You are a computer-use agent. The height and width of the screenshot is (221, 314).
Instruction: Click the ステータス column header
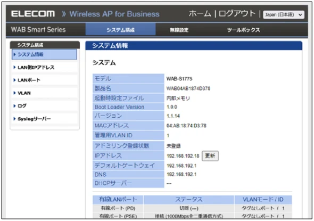189,199
